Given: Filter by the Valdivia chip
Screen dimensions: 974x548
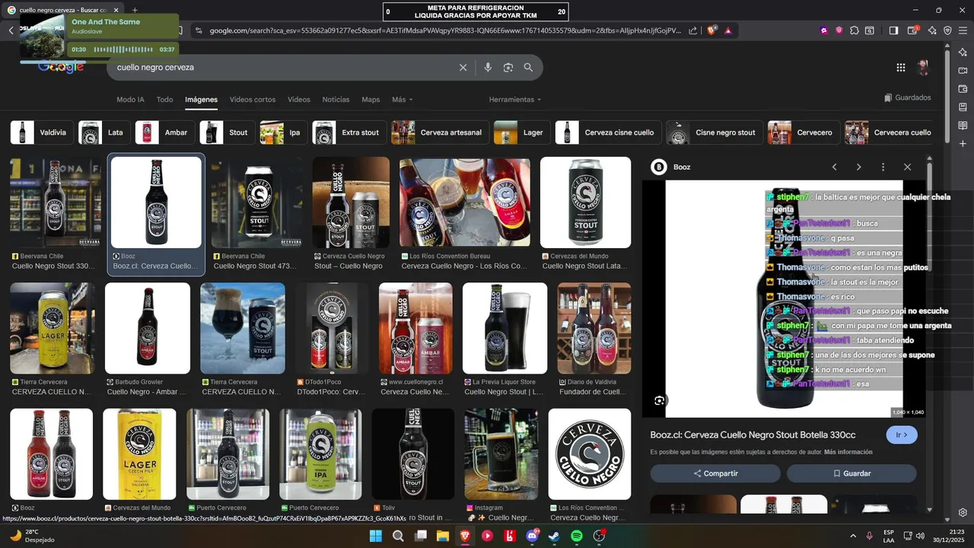Looking at the screenshot, I should coord(43,132).
